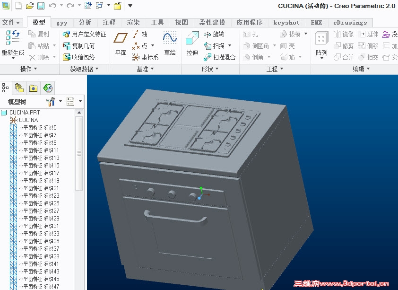
Task: Expand the 操作 group dropdown
Action: (28, 69)
